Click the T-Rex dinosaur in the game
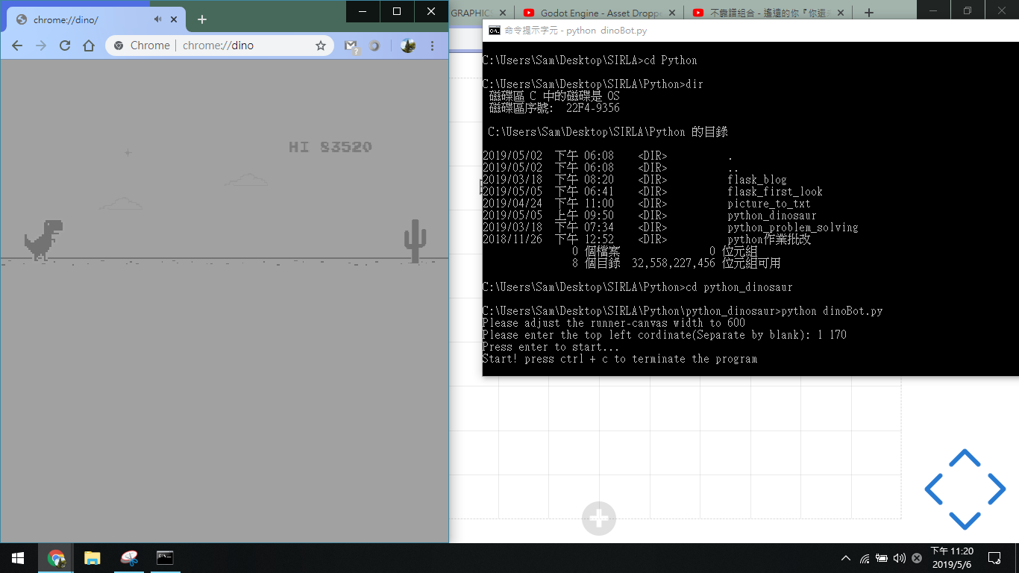The width and height of the screenshot is (1019, 573). 43,239
